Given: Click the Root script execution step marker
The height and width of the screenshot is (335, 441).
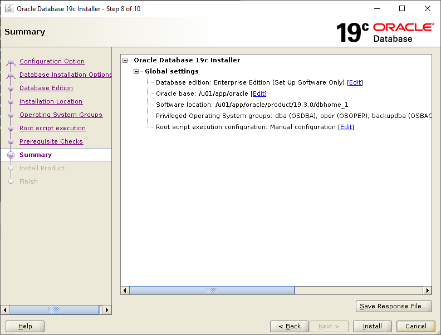Looking at the screenshot, I should tap(11, 128).
